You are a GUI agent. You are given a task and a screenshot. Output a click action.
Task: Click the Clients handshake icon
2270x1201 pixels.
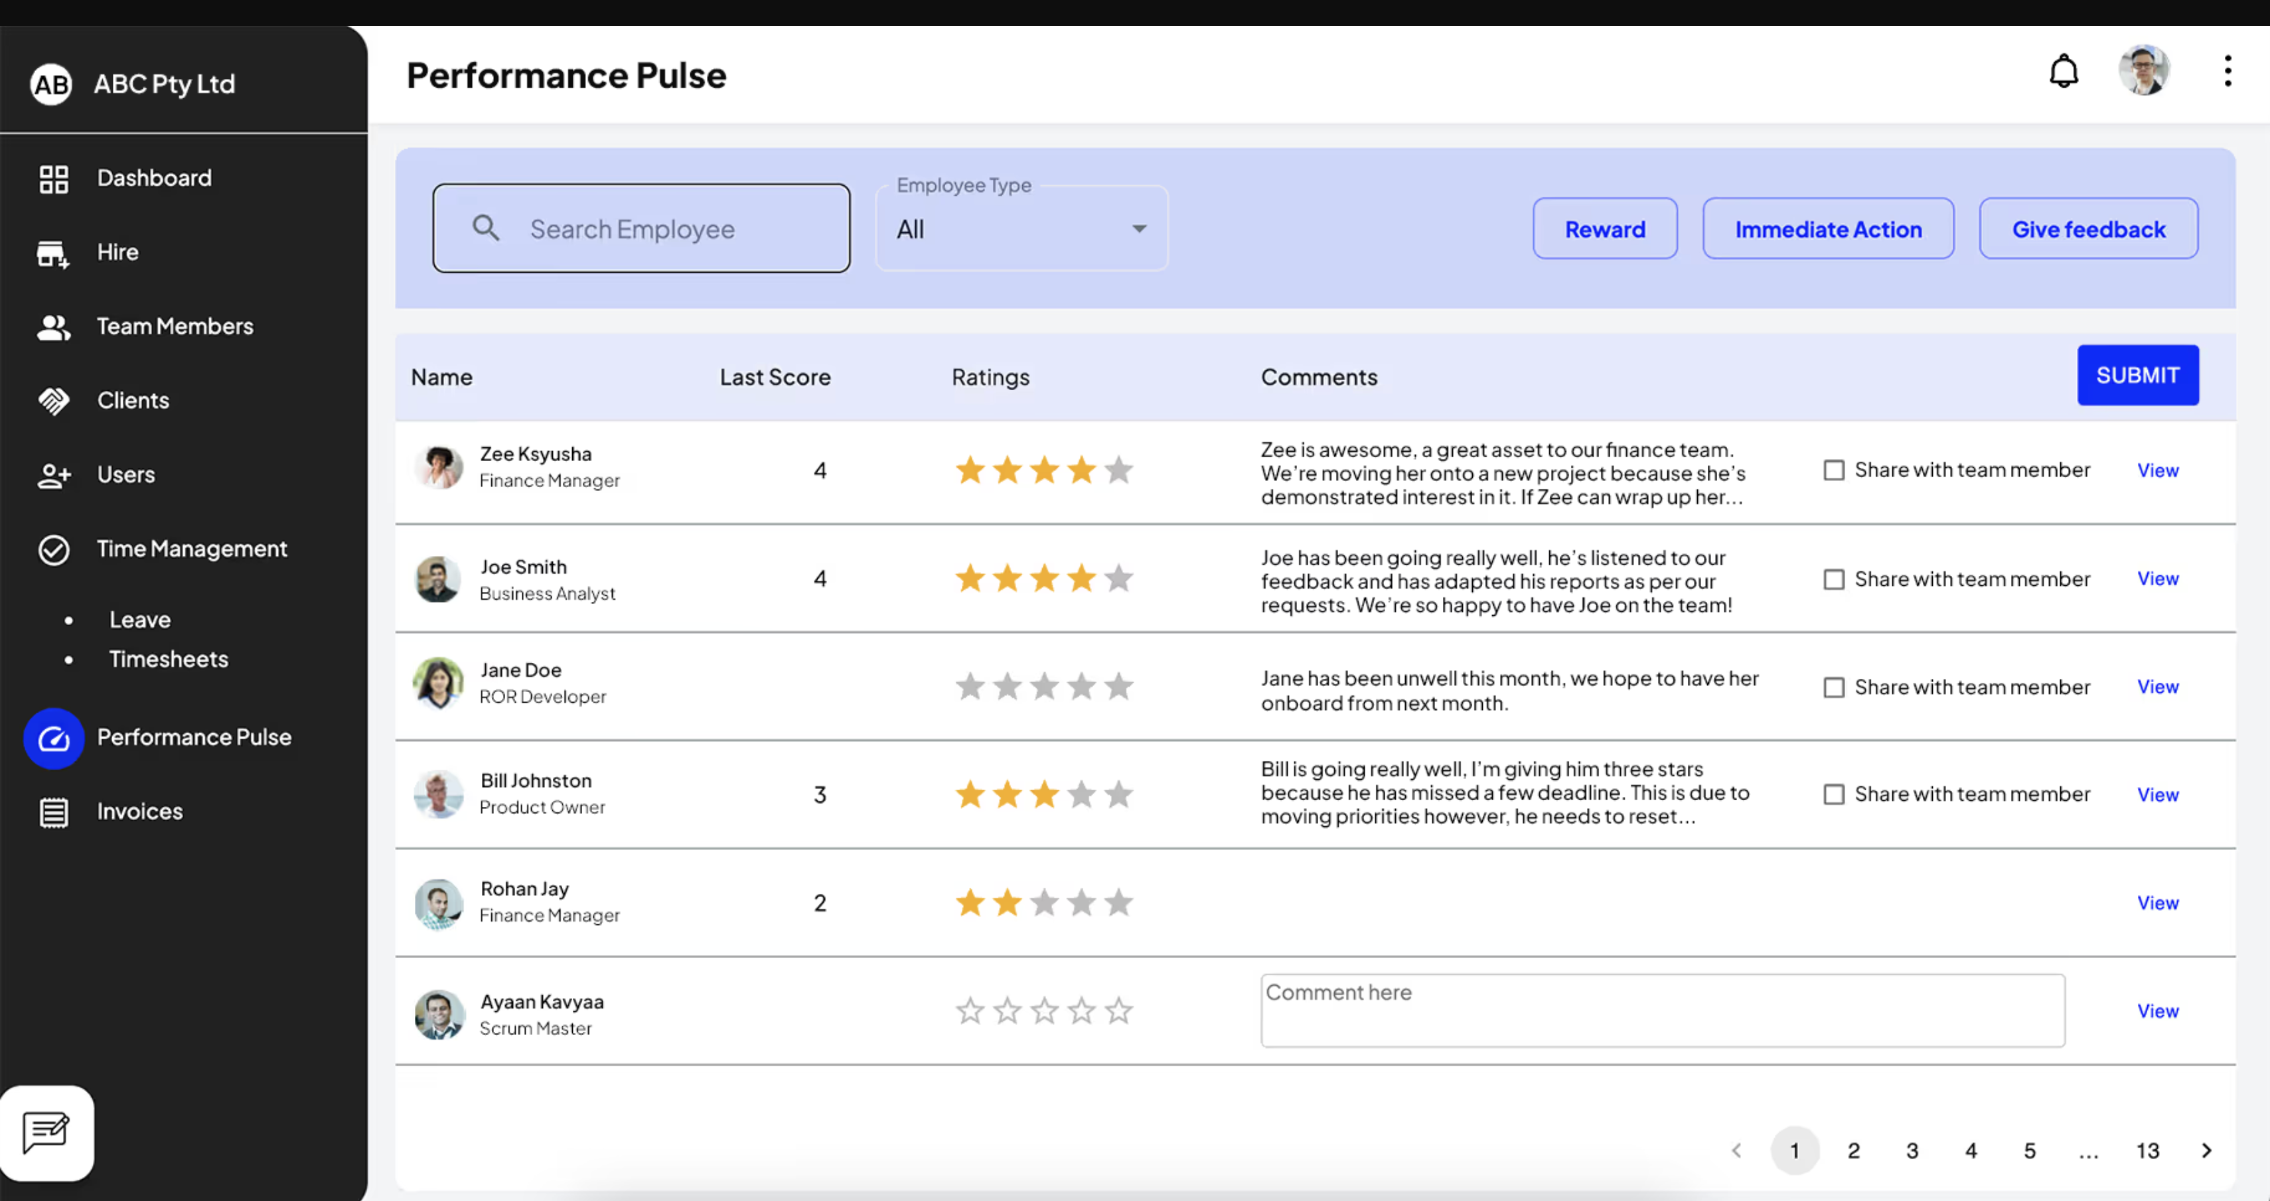[54, 401]
